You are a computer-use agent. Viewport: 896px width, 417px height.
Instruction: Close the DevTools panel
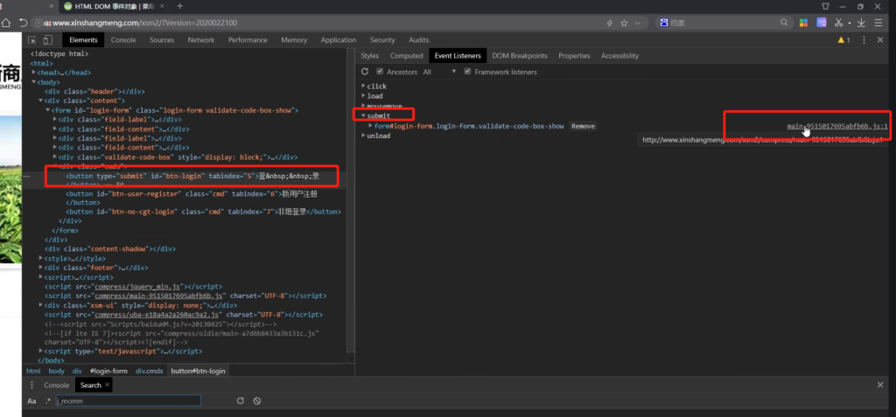click(x=880, y=40)
